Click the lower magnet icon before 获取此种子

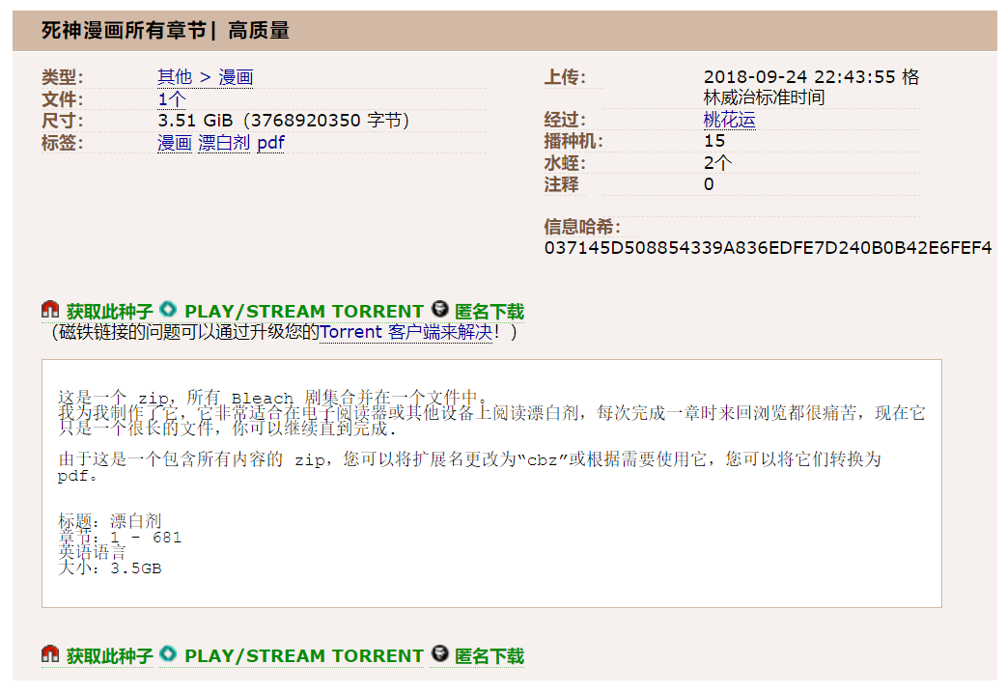[50, 654]
